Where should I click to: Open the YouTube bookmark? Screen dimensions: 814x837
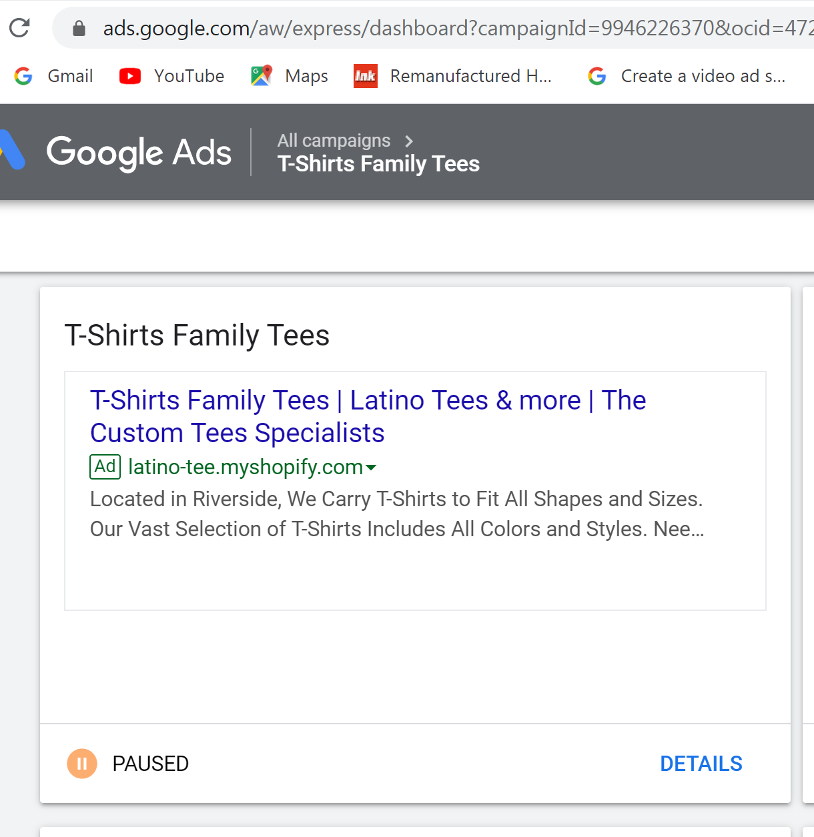(171, 76)
